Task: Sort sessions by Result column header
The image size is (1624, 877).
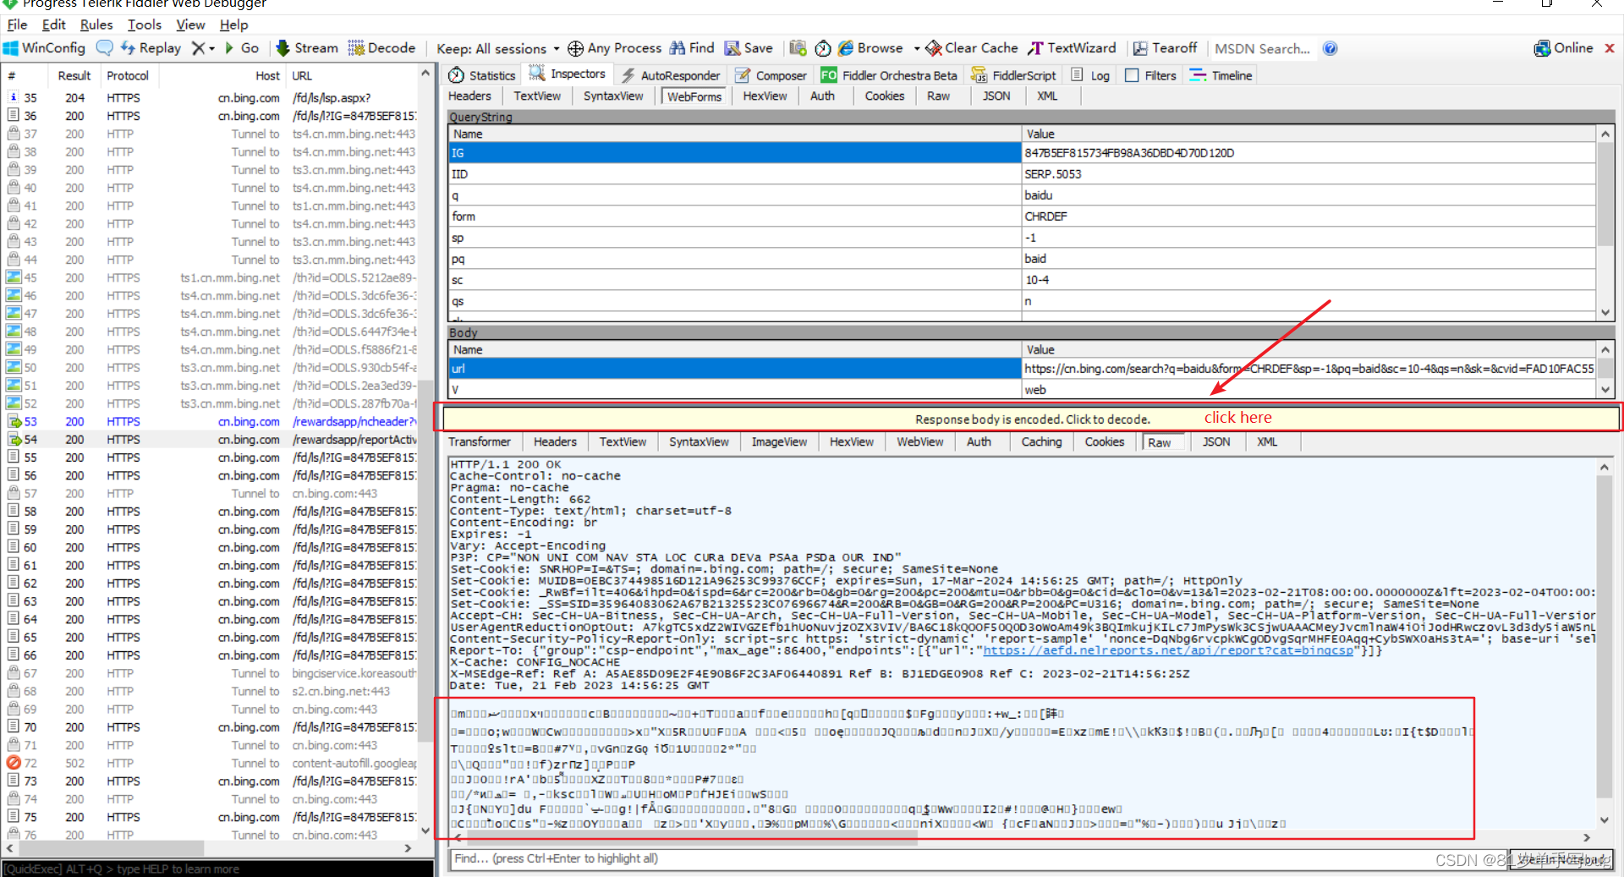Action: point(74,75)
